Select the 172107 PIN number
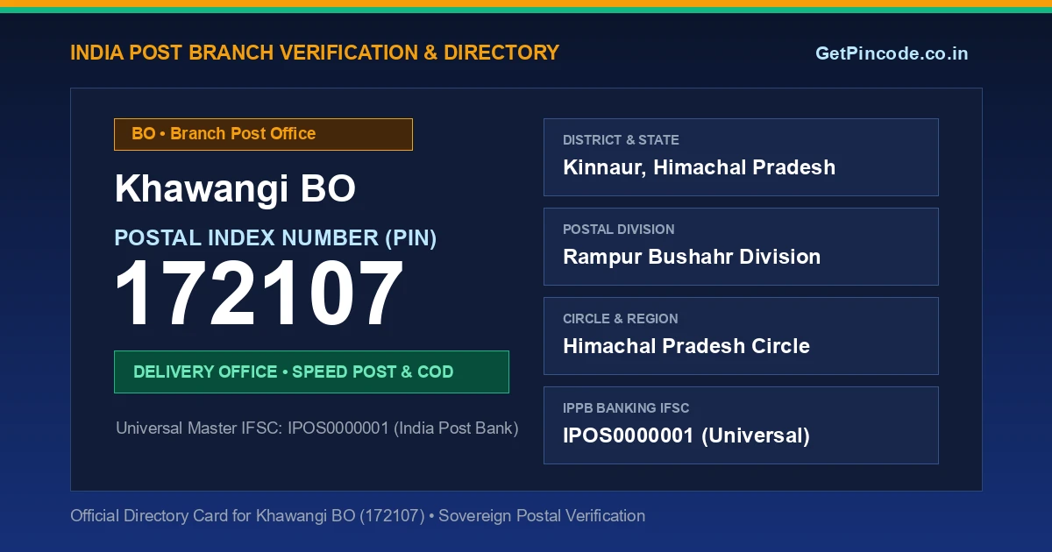1052x552 pixels. [259, 294]
